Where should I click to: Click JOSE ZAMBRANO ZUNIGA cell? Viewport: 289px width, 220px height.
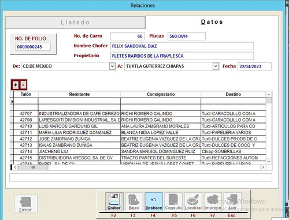(79, 139)
